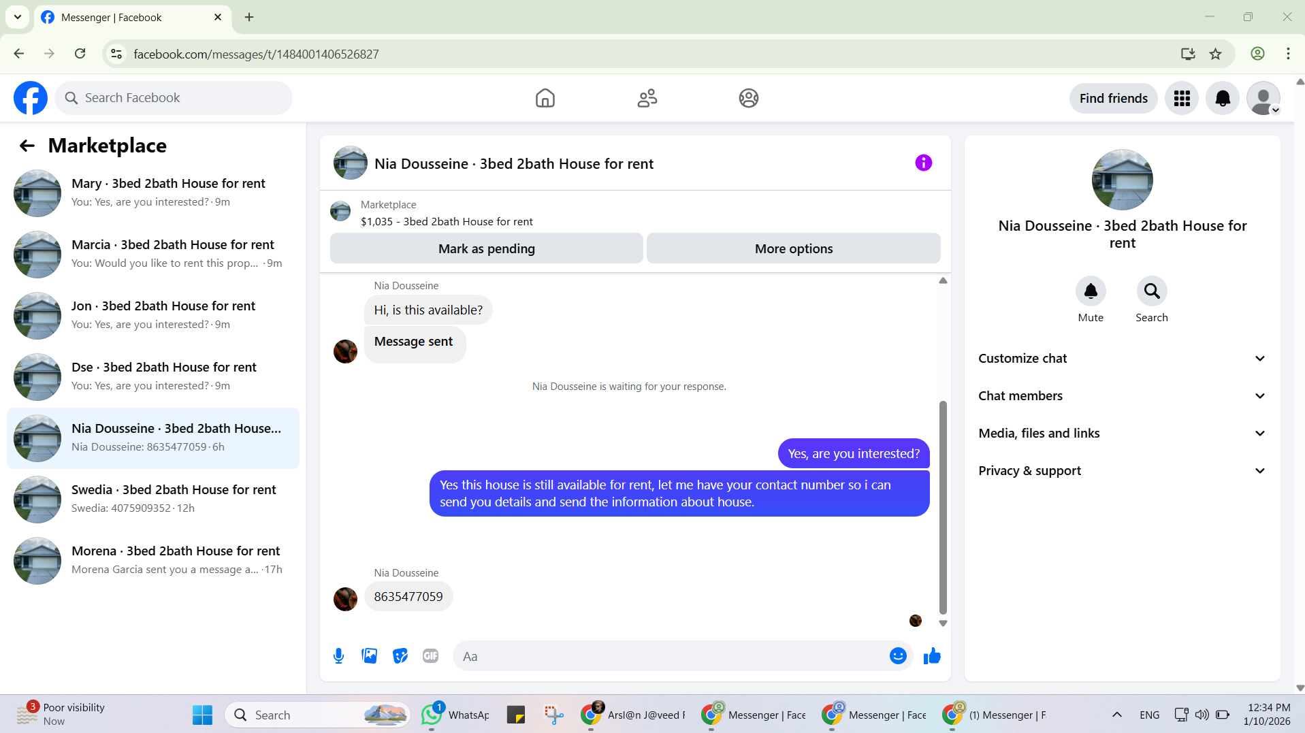1305x733 pixels.
Task: Click the Facebook logo
Action: coord(31,98)
